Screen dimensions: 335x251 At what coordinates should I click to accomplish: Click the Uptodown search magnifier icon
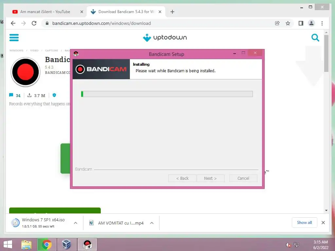(315, 38)
